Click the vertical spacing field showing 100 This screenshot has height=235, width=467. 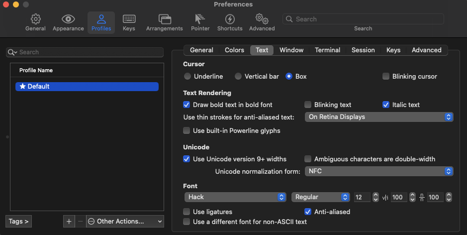click(x=436, y=197)
